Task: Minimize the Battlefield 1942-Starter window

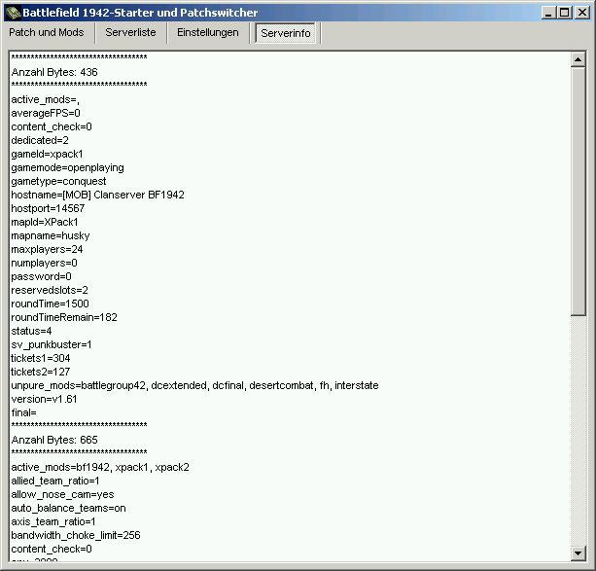Action: click(x=547, y=13)
